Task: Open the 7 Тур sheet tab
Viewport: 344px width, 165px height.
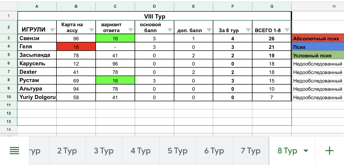Action: point(251,151)
